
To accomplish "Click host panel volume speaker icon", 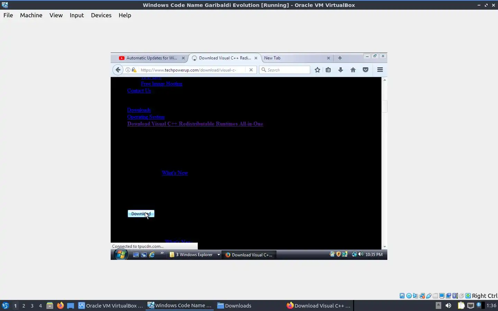I will (449, 305).
